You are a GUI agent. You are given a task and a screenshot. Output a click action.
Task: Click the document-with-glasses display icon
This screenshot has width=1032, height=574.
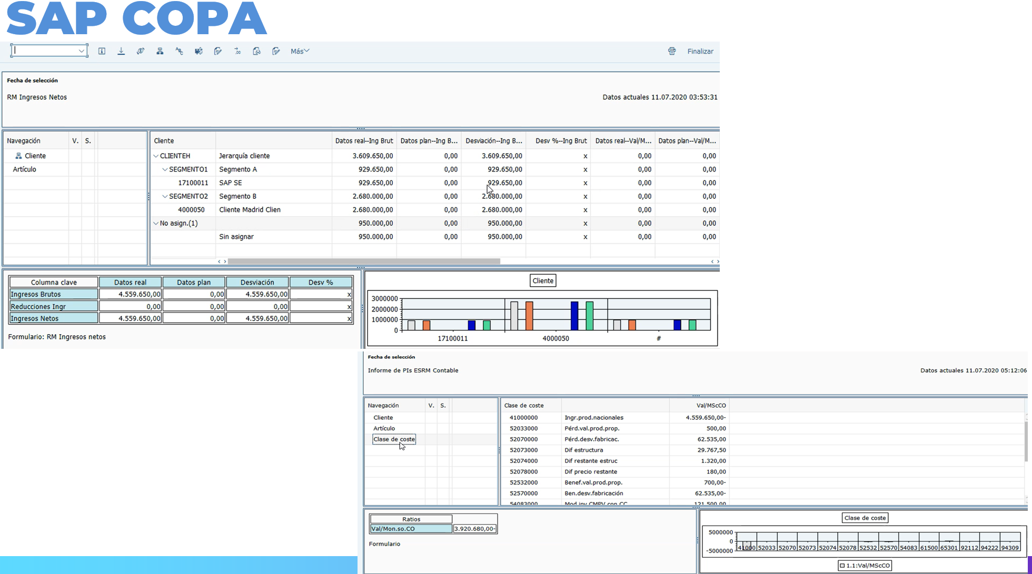257,51
